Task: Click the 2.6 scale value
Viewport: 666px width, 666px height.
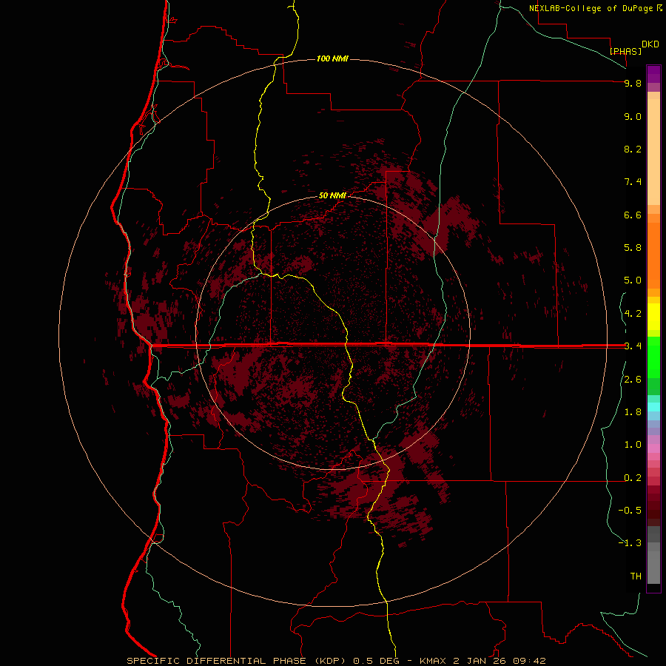Action: coord(633,380)
